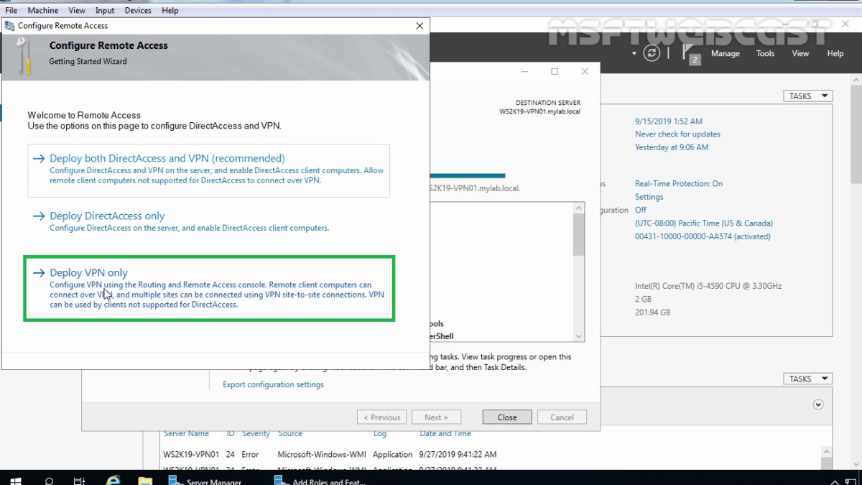
Task: Switch to Server Manager taskbar item
Action: tap(206, 481)
